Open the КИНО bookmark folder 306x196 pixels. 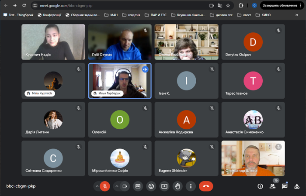[263, 15]
